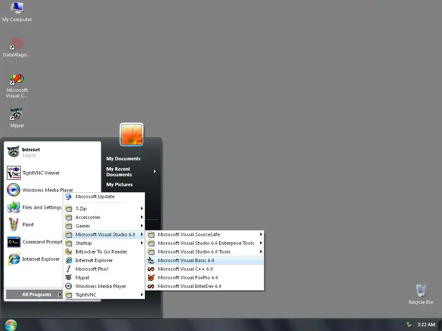Expand Visual Studio 6.0 Enterprise Tools
Viewport: 442px width, 331px height.
(205, 243)
